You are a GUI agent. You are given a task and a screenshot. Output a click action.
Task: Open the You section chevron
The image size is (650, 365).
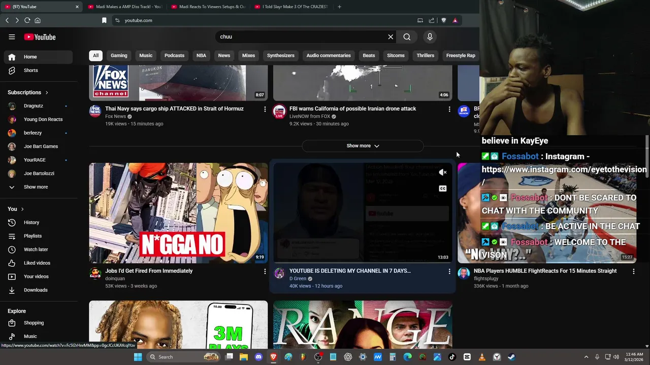(x=22, y=209)
